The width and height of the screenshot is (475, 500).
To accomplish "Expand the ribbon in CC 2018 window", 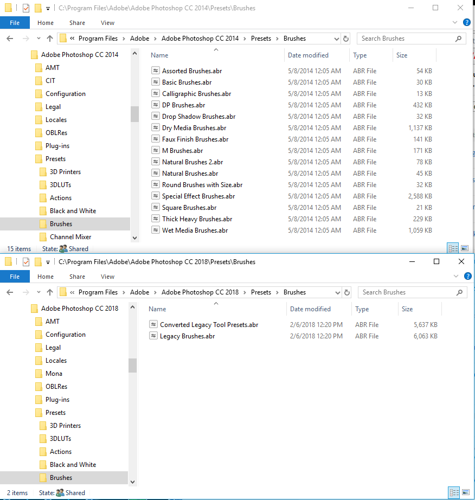I will 456,276.
